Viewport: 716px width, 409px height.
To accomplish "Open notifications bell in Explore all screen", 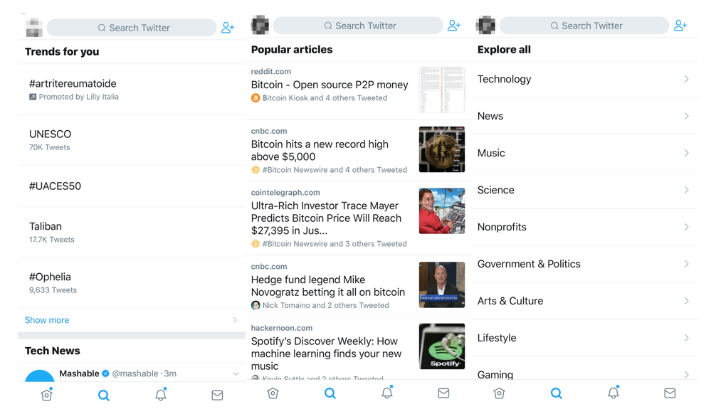I will (614, 393).
